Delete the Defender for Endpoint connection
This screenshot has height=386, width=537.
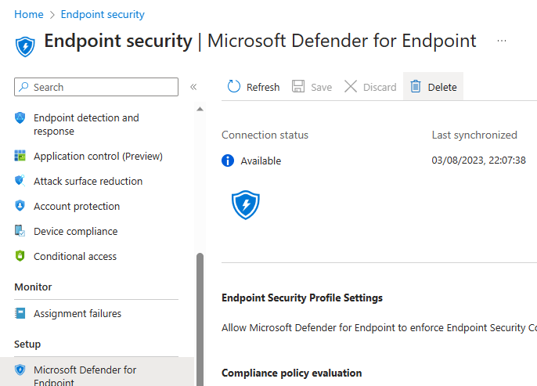[x=434, y=87]
